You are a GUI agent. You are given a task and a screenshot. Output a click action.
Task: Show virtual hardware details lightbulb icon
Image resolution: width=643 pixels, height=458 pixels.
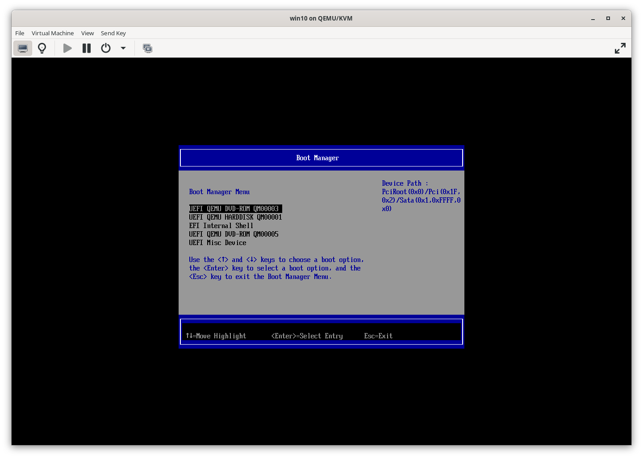click(x=42, y=48)
